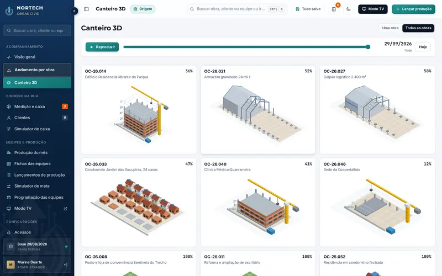Click the Programação das equipes calendar icon
This screenshot has height=276, width=442.
coord(9,198)
